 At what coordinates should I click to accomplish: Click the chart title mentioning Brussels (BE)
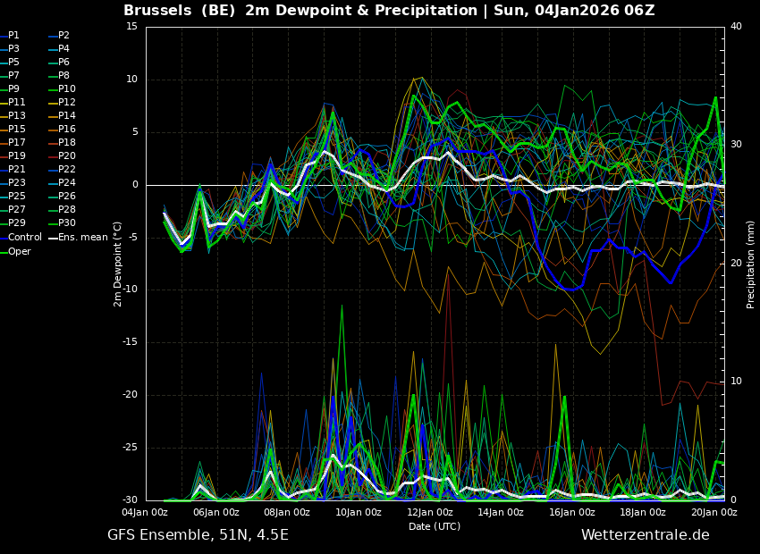(389, 11)
